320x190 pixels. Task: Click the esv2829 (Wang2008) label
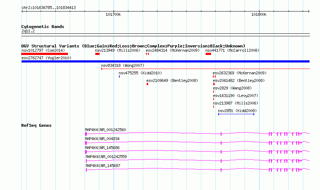pos(232,88)
